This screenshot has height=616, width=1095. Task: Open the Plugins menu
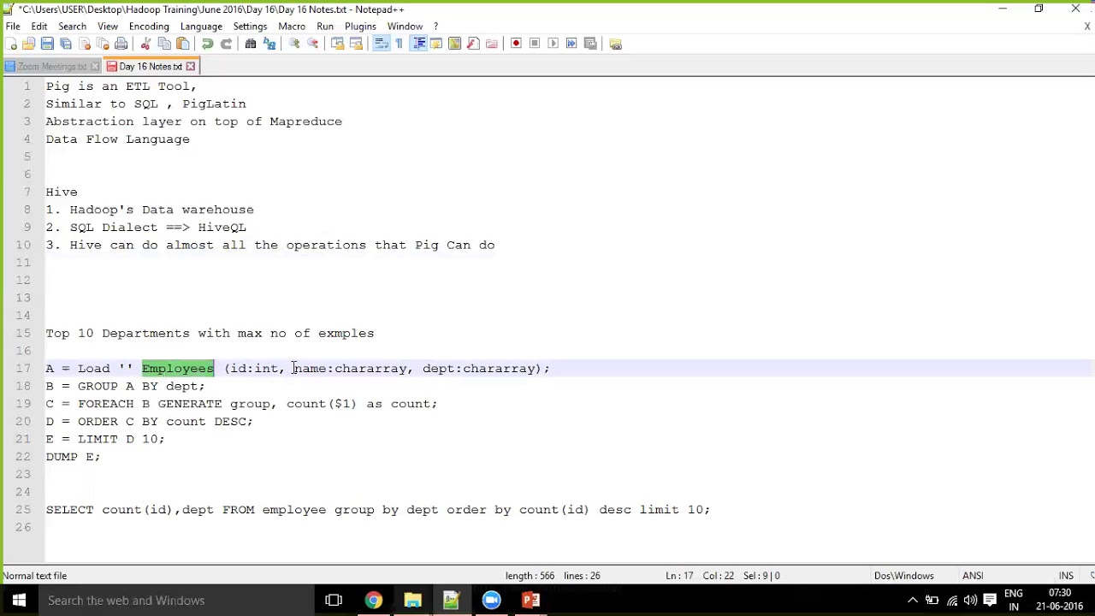(x=360, y=27)
